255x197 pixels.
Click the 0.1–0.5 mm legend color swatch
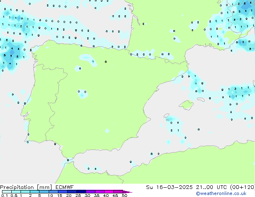click(7, 192)
